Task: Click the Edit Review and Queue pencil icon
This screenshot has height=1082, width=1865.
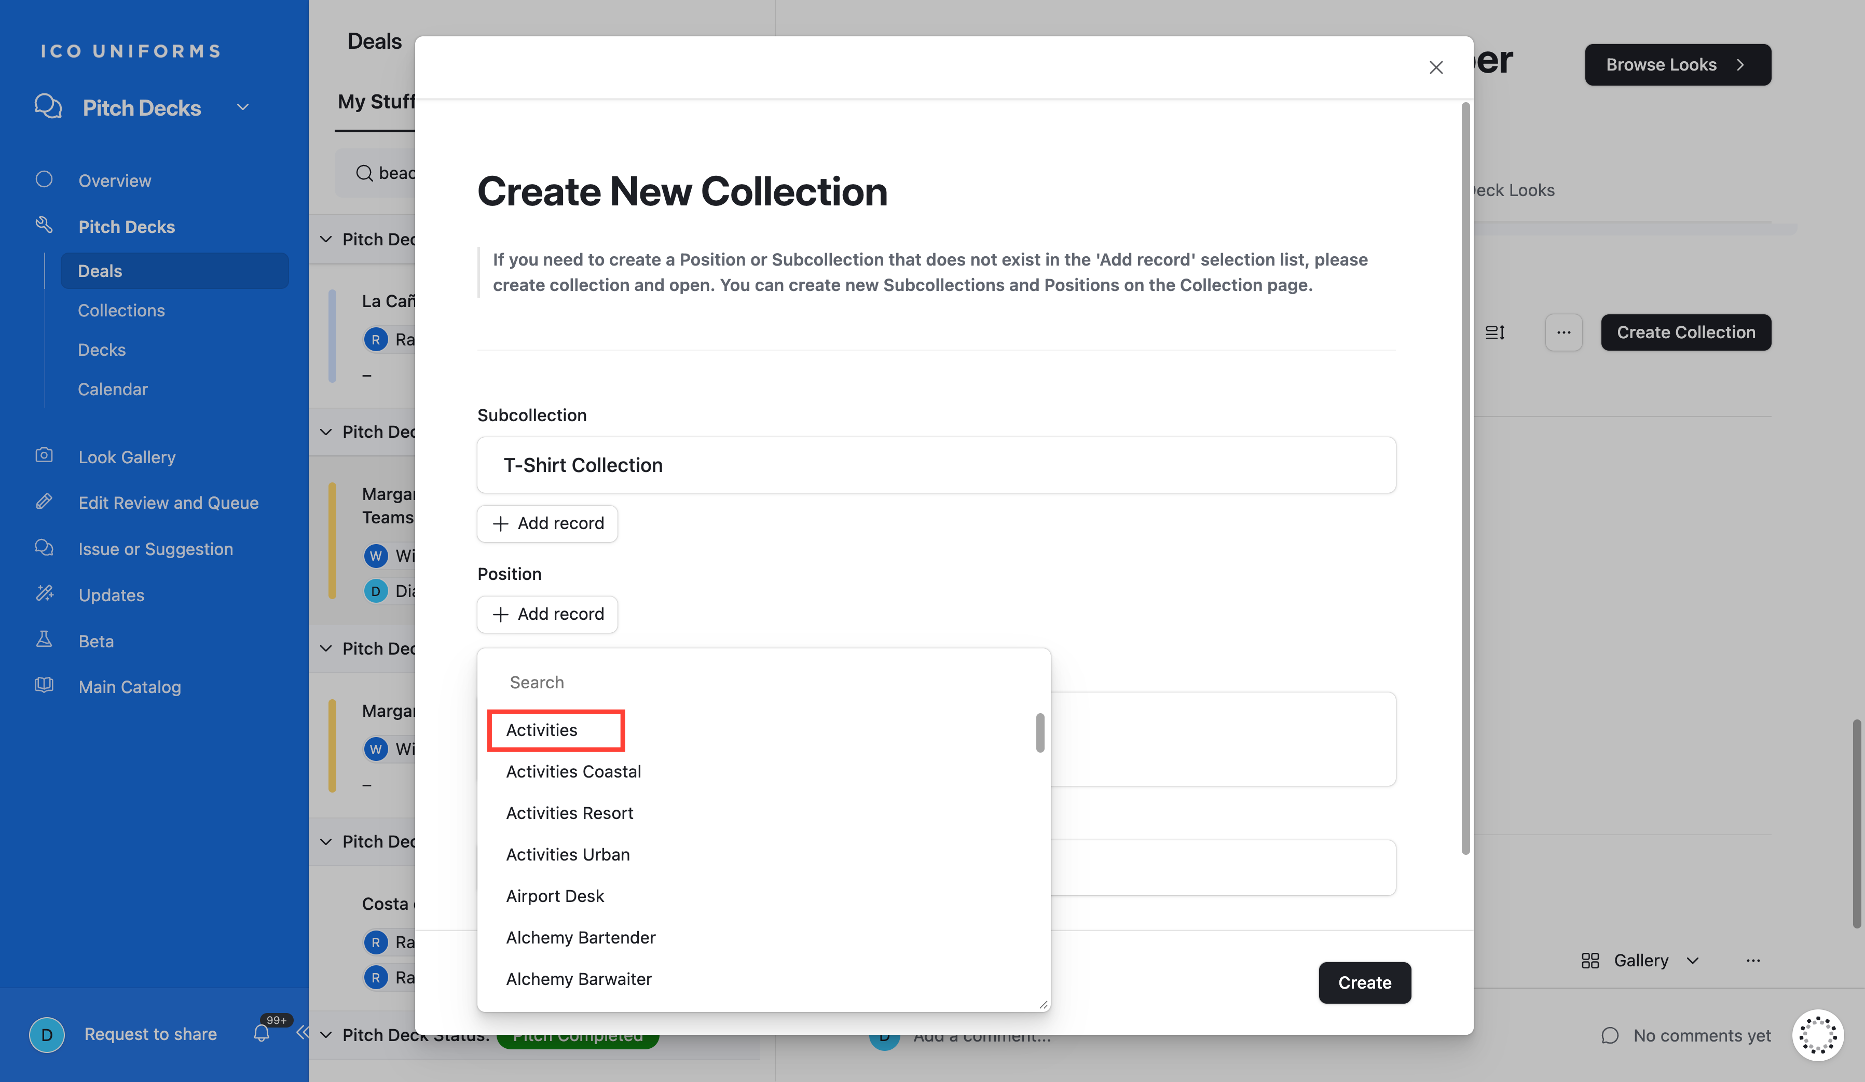Action: pos(45,502)
